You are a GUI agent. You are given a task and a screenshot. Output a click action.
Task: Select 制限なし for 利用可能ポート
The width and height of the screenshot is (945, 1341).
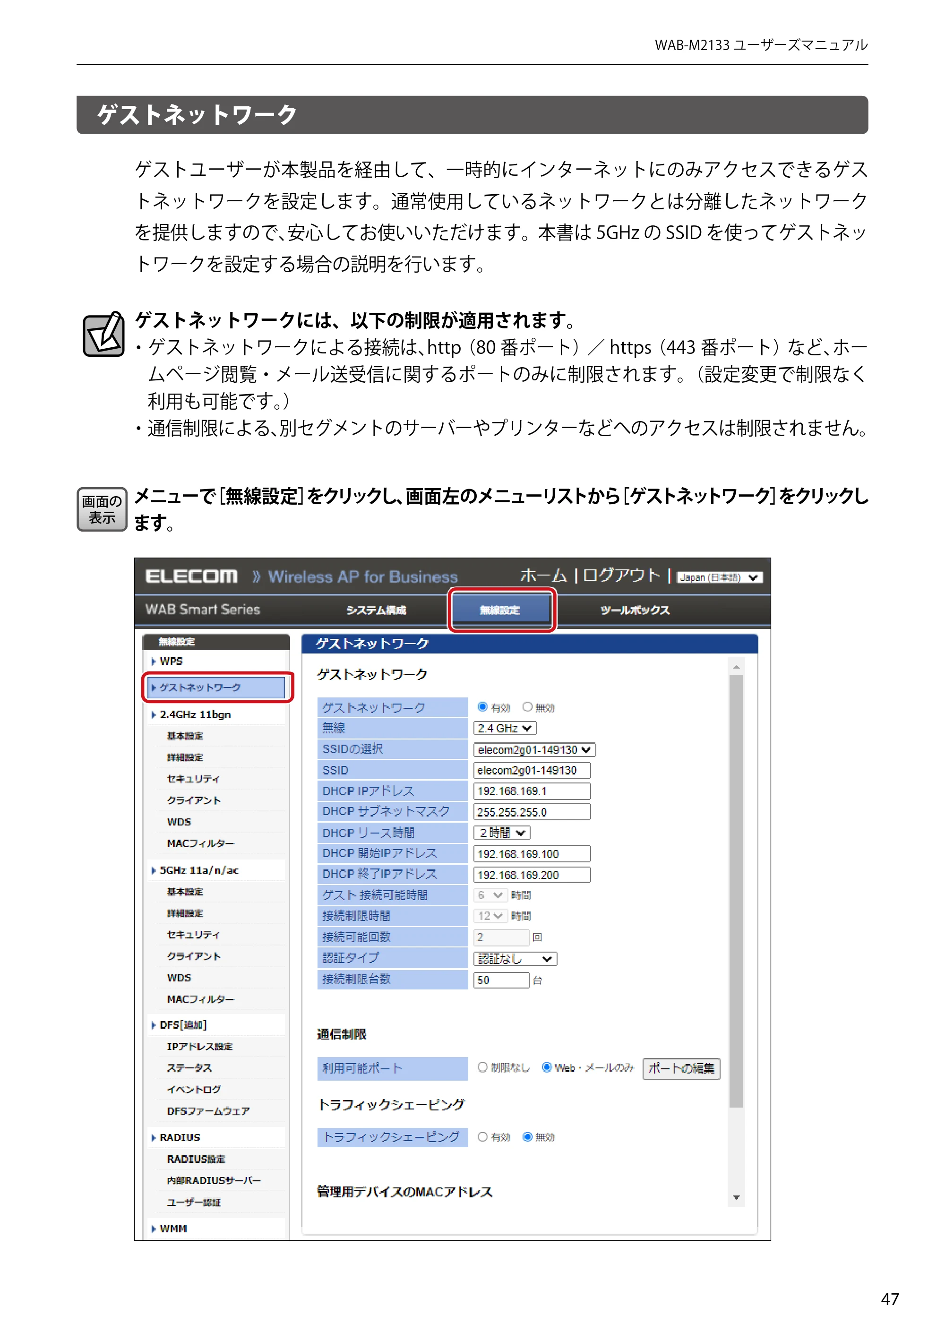(x=482, y=1068)
